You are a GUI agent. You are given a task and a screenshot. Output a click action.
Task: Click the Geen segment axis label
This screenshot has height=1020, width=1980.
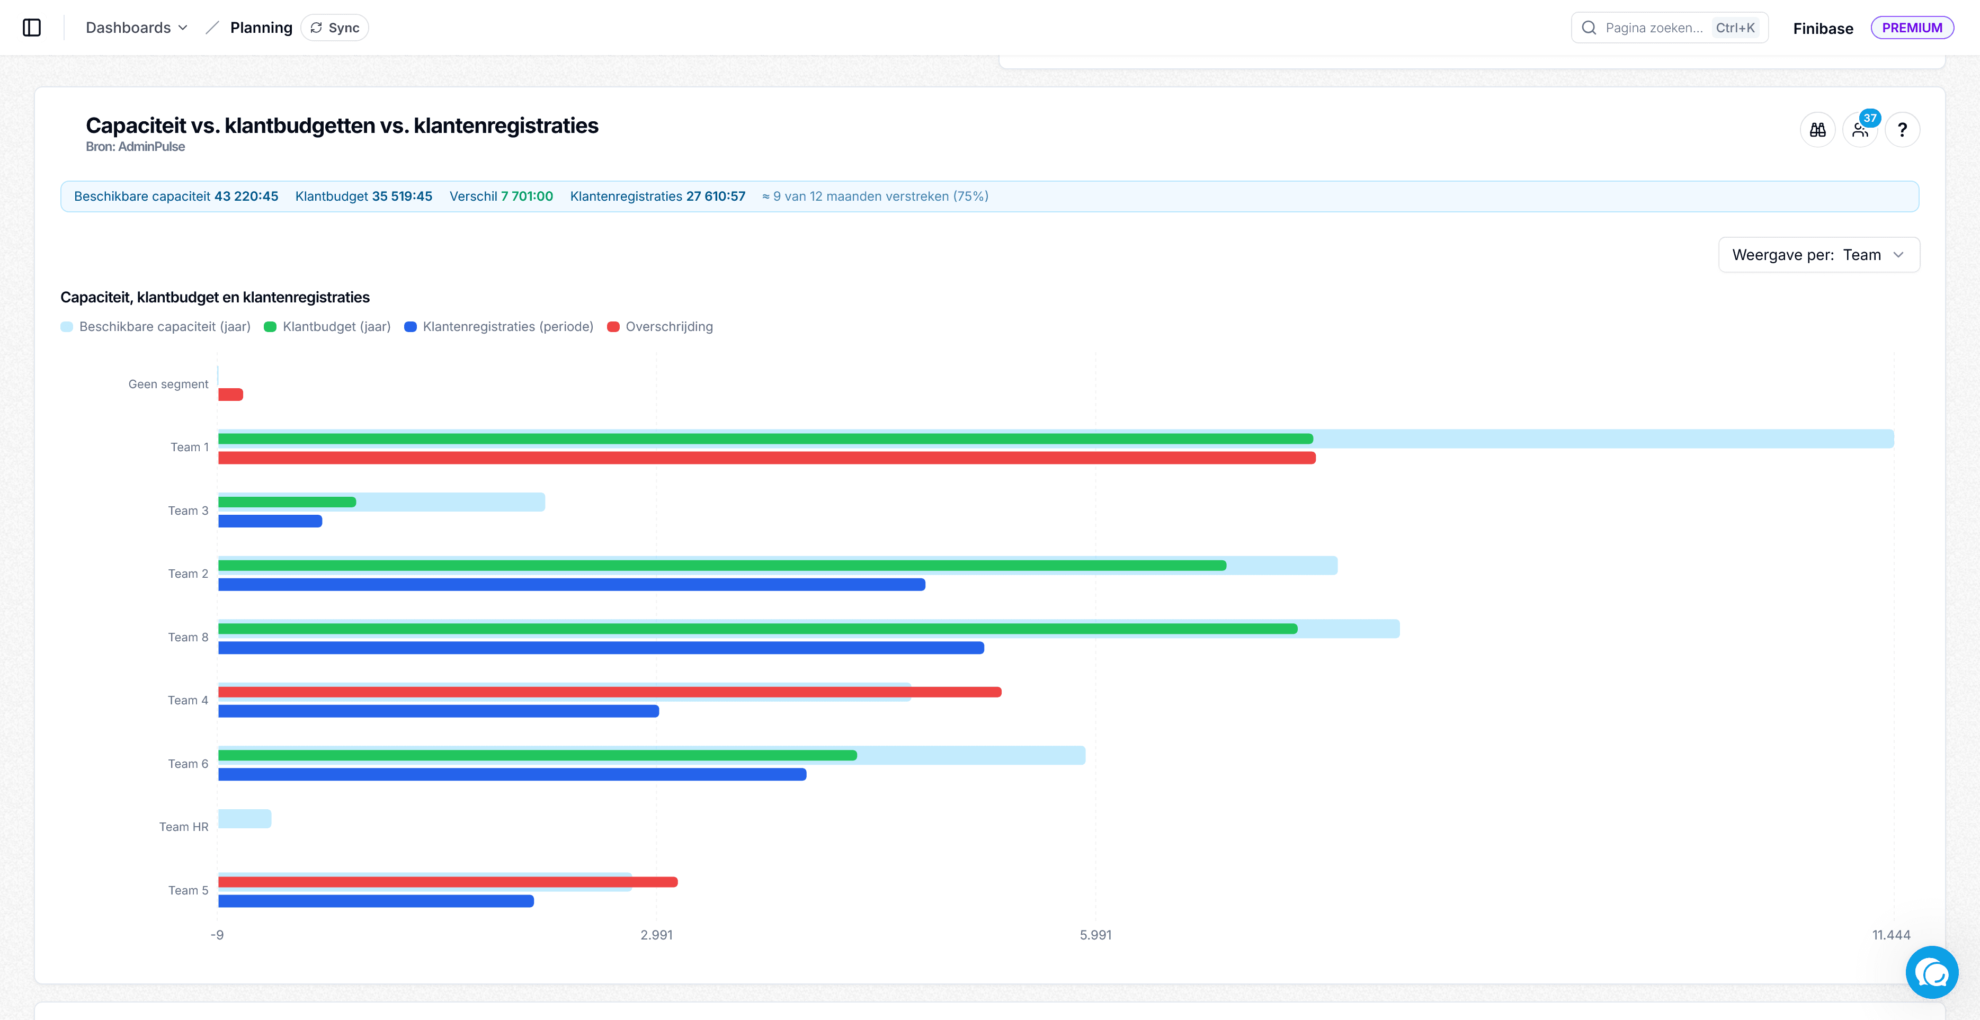pyautogui.click(x=168, y=384)
